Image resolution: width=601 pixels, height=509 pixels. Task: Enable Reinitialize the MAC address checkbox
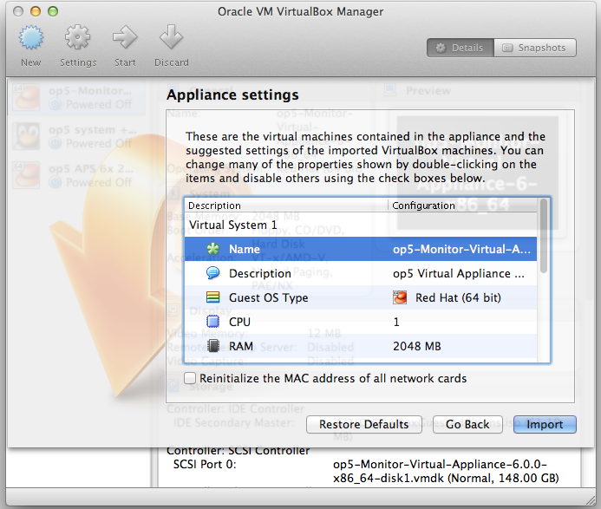190,378
